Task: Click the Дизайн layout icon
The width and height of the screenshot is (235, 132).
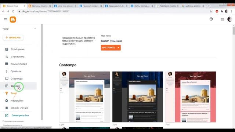Action: point(7,86)
